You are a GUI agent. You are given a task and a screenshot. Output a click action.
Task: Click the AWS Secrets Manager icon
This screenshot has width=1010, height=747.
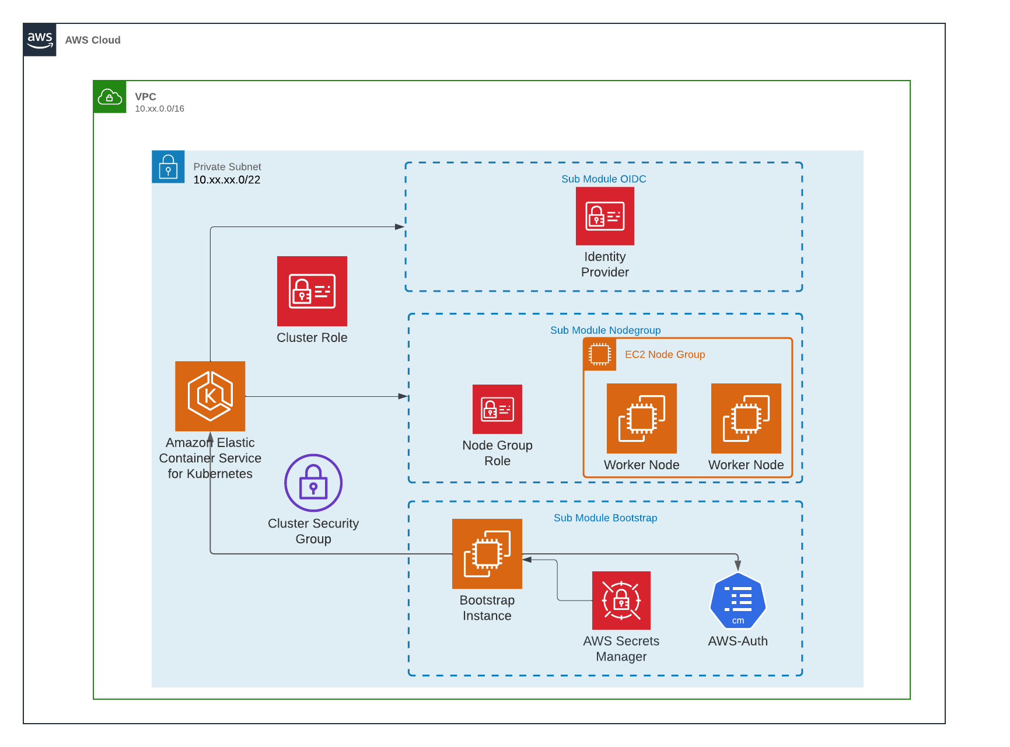[621, 601]
